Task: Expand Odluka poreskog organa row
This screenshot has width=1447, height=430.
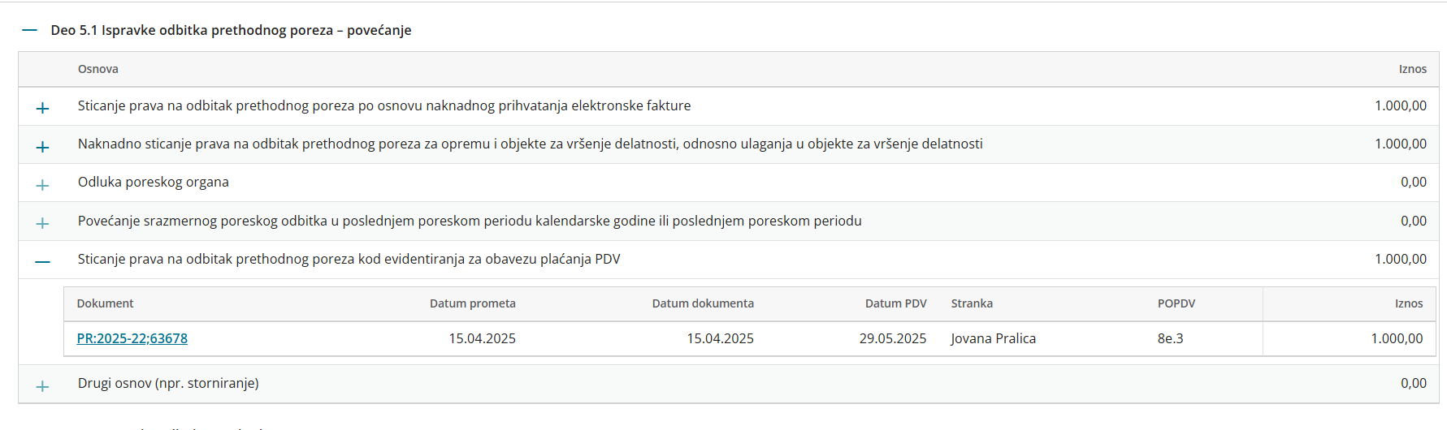Action: [43, 184]
